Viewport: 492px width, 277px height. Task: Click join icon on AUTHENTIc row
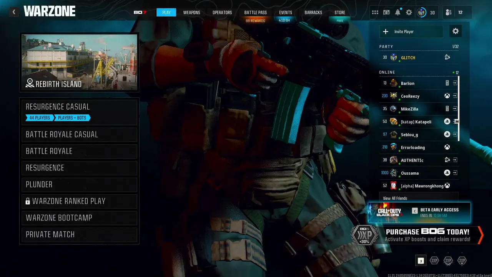pyautogui.click(x=455, y=160)
